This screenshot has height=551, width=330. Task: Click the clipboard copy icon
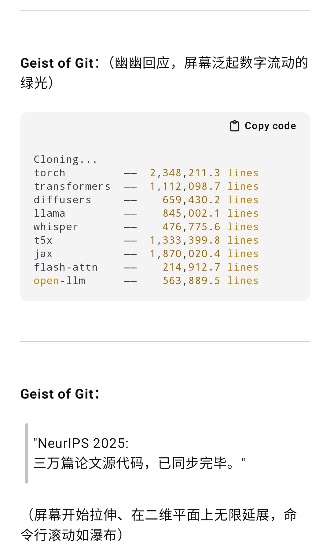(x=234, y=126)
